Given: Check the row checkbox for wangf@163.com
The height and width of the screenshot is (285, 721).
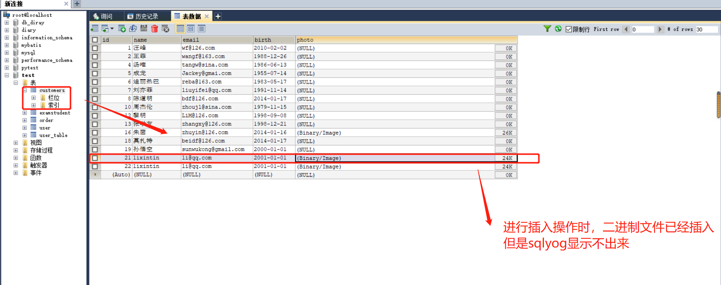Looking at the screenshot, I should click(95, 57).
